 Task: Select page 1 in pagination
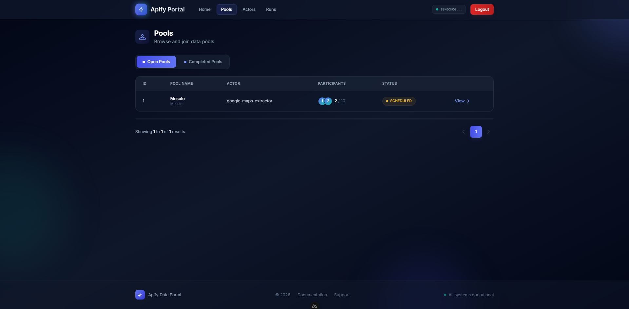tap(476, 132)
